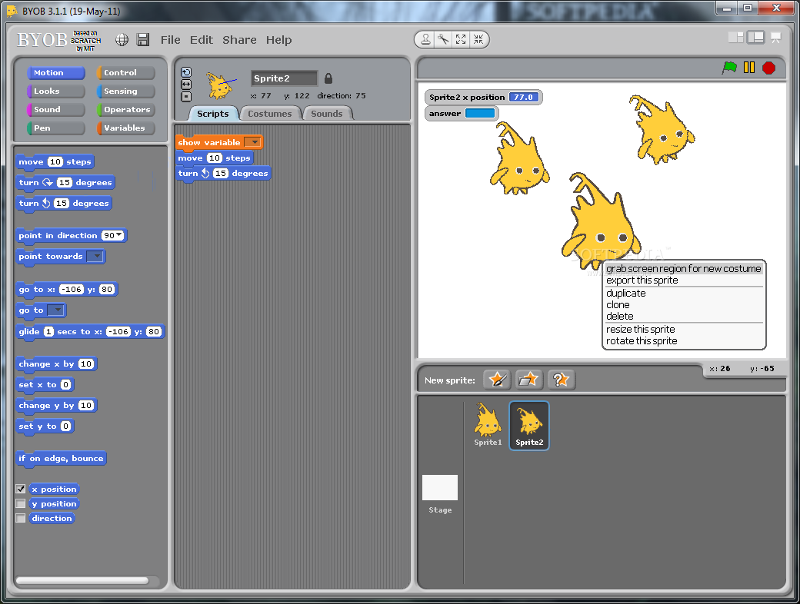Select the stamp duplicate tool
Screen dimensions: 800x604
(425, 39)
